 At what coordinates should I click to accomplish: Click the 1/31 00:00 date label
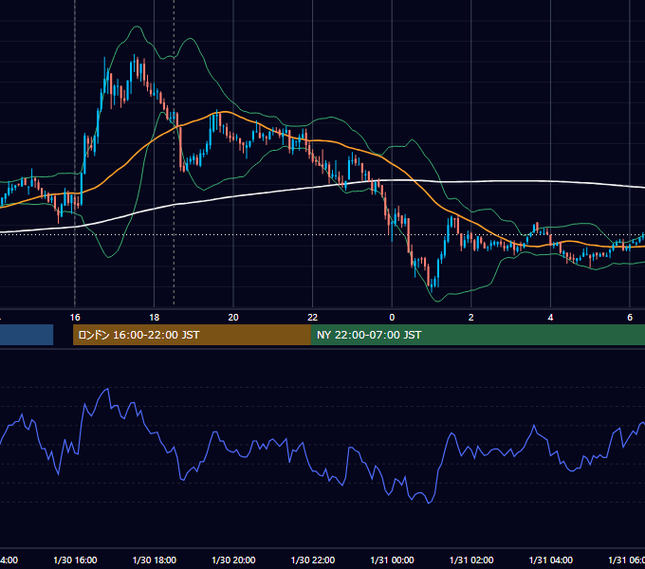392,560
